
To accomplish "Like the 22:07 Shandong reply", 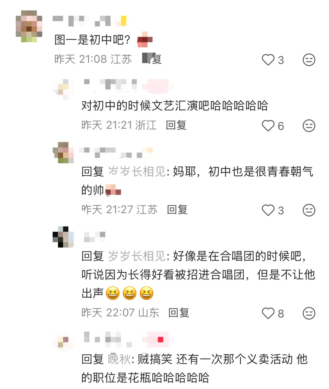I will pos(268,313).
